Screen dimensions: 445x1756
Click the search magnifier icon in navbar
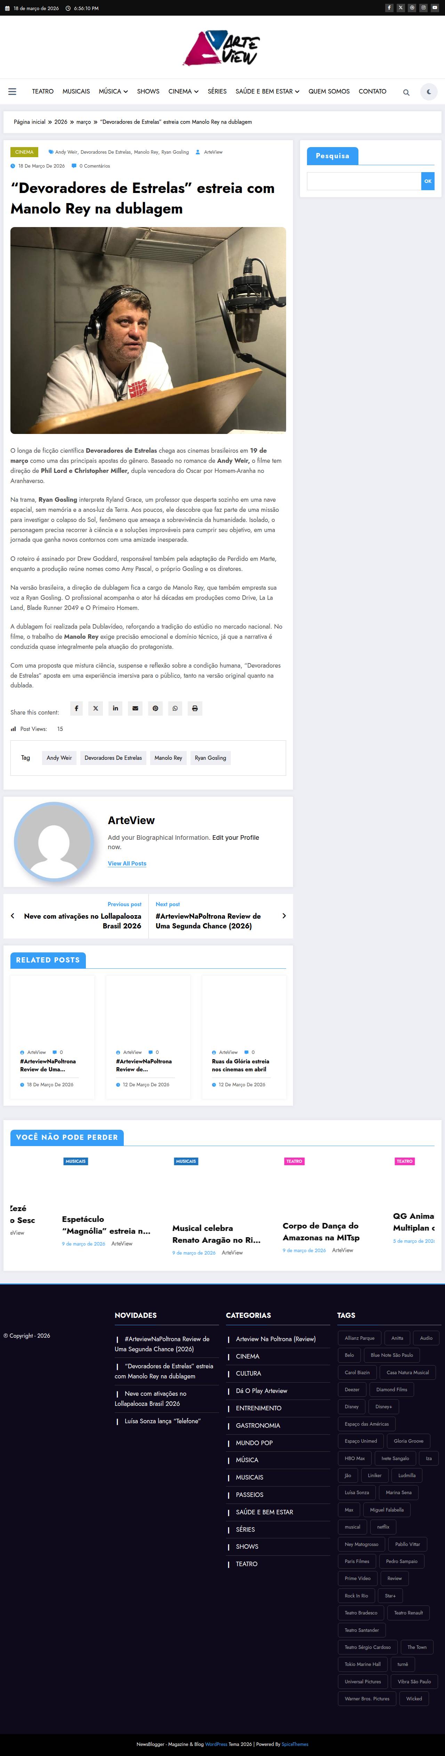pos(406,92)
